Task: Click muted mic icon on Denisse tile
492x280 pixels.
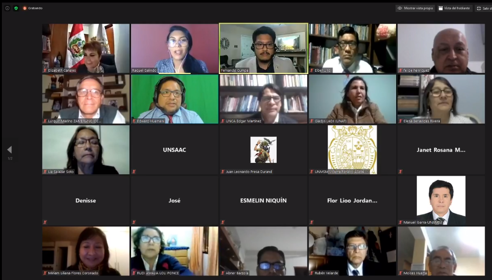Action: coord(45,222)
